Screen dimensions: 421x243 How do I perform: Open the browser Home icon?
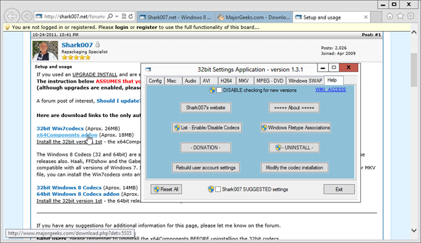(389, 16)
